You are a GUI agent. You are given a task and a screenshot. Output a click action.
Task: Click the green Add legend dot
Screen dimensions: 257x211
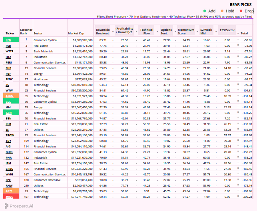(x=205, y=11)
